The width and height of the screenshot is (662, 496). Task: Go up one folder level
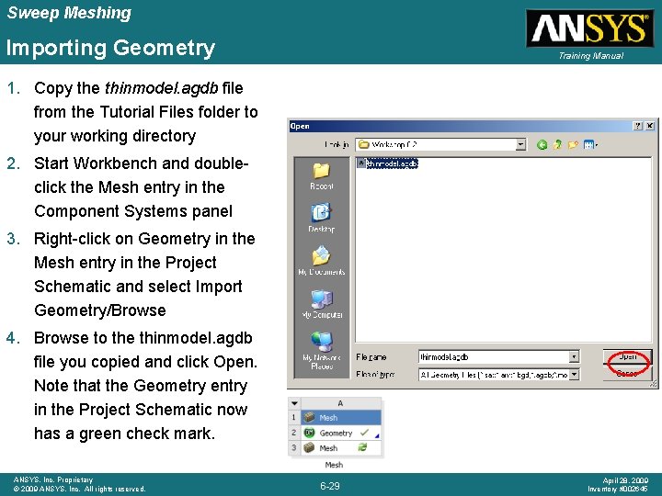coord(557,145)
